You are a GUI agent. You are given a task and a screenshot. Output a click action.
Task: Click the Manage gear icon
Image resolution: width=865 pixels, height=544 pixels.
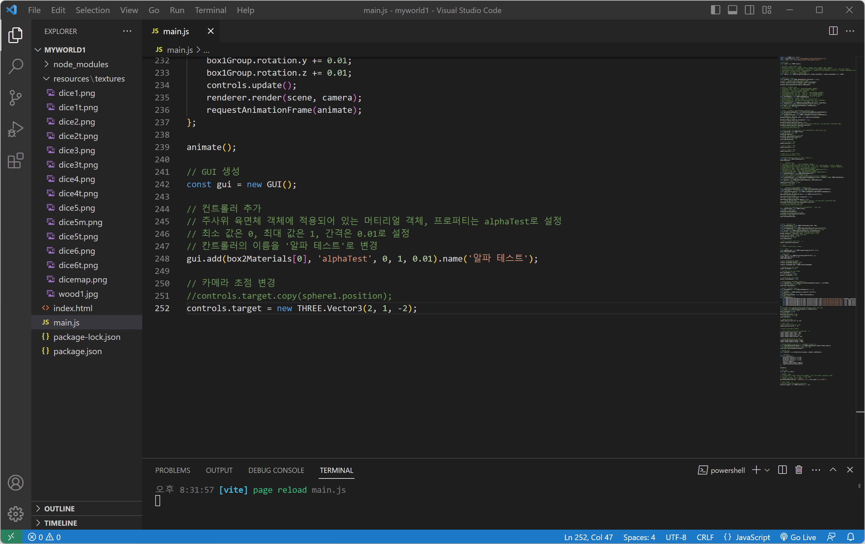pos(15,513)
